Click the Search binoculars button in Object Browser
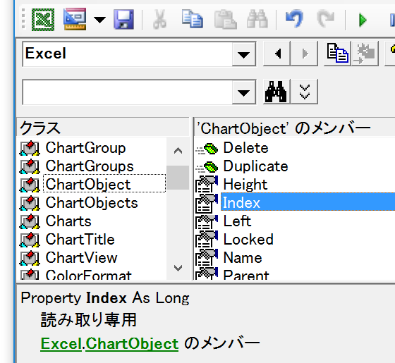395x363 pixels. 276,92
